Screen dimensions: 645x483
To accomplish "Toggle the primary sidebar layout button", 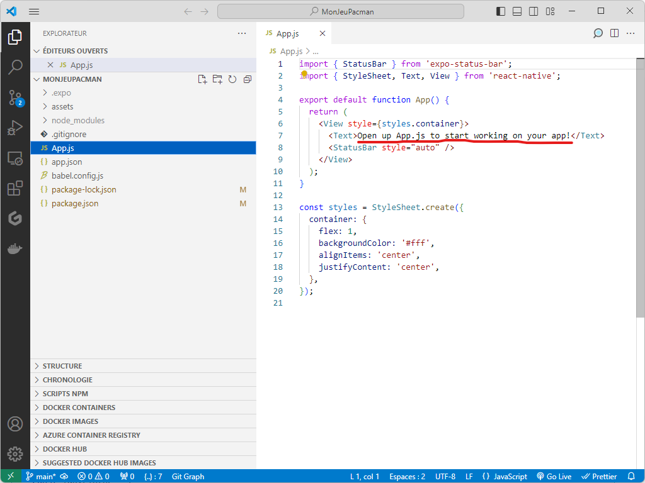I will click(x=501, y=11).
